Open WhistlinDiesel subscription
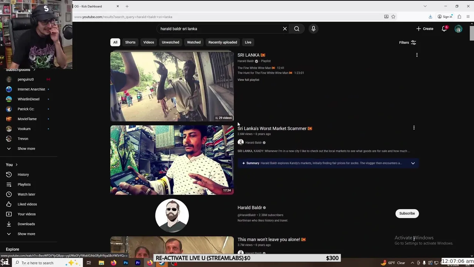This screenshot has width=474, height=267. pyautogui.click(x=29, y=99)
